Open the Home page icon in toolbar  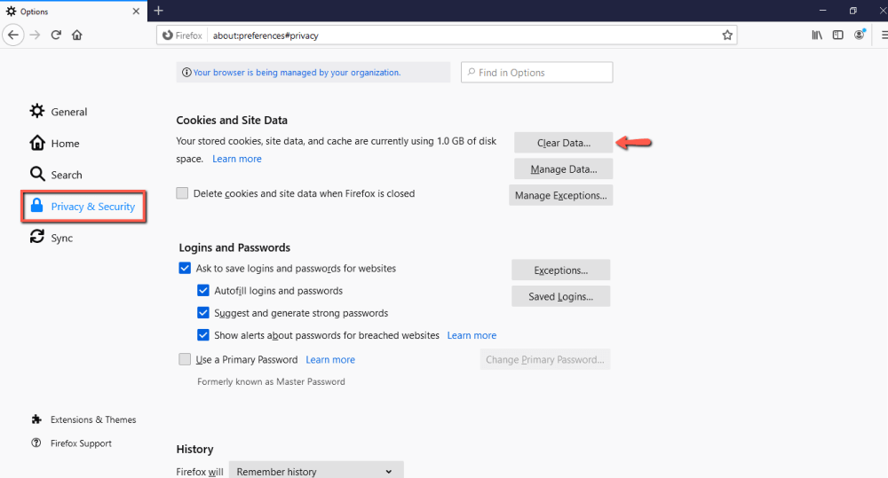click(x=77, y=35)
